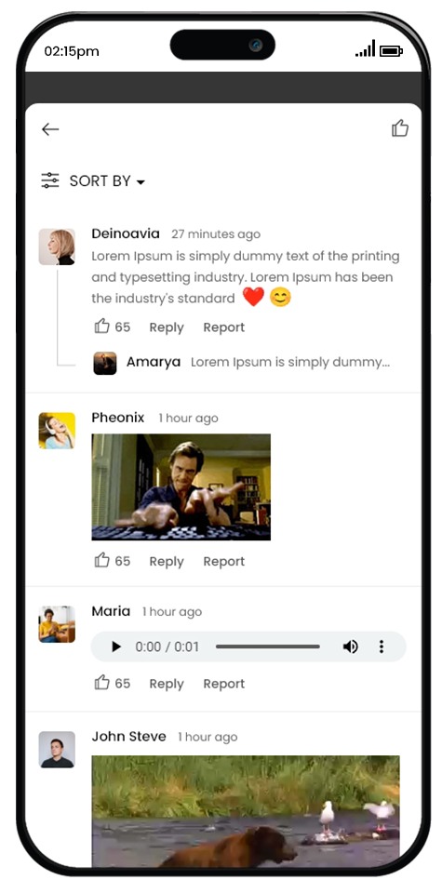Mute the audio with the speaker icon
The image size is (442, 893).
[350, 646]
